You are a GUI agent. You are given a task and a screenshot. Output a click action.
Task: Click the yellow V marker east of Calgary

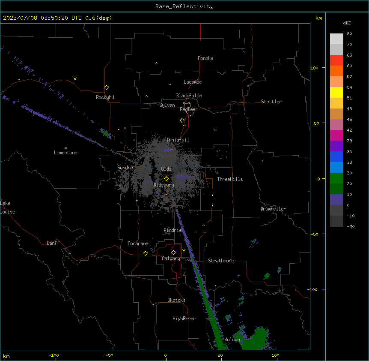pos(184,250)
